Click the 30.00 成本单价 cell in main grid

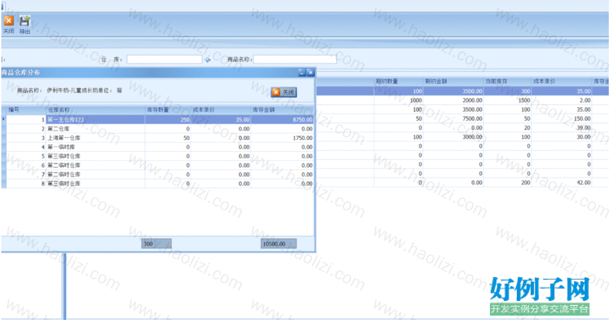(x=562, y=137)
